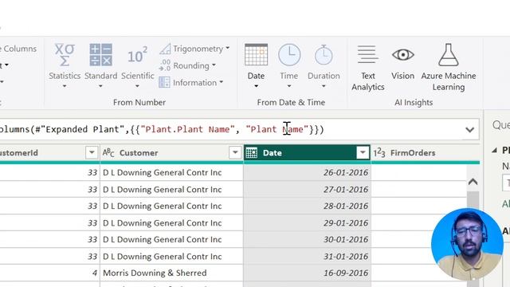This screenshot has width=510, height=287.
Task: Open the Scientific functions icon
Action: [x=137, y=55]
